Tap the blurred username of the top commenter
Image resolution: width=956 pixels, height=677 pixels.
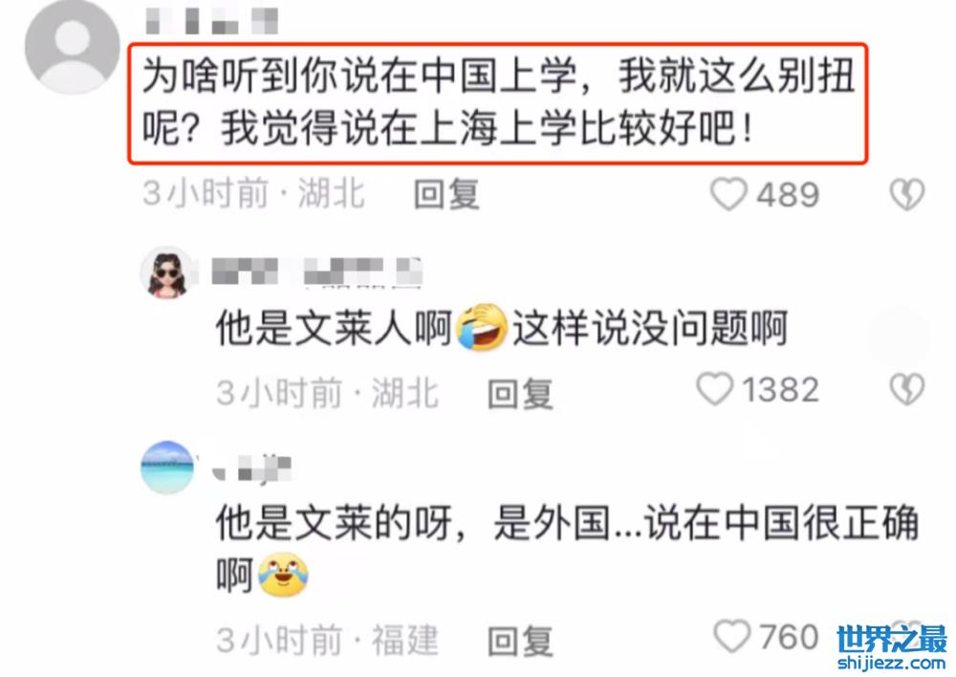(212, 21)
